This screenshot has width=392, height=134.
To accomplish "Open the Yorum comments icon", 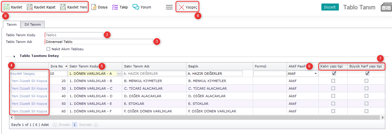I will pos(136,7).
